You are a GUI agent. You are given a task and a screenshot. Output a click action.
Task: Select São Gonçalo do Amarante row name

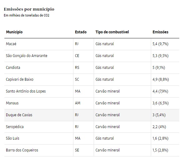coord(27,56)
